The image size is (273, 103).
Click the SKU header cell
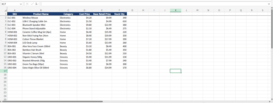tap(15, 14)
